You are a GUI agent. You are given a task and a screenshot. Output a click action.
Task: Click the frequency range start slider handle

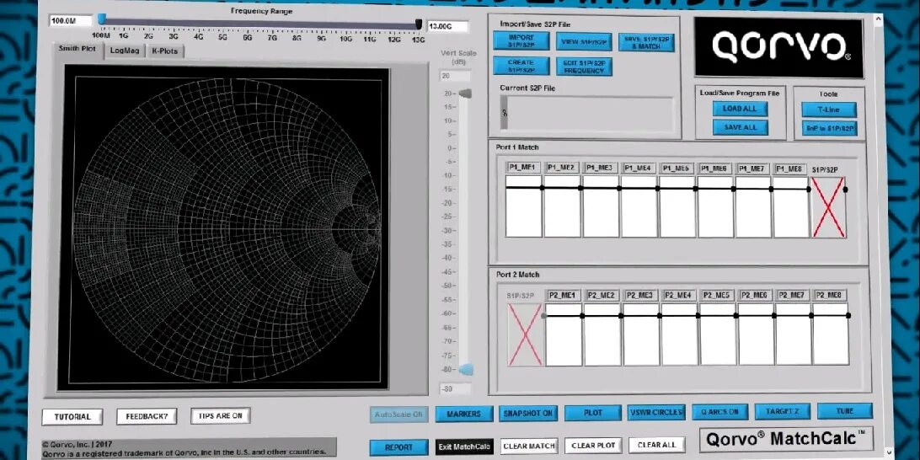point(101,19)
